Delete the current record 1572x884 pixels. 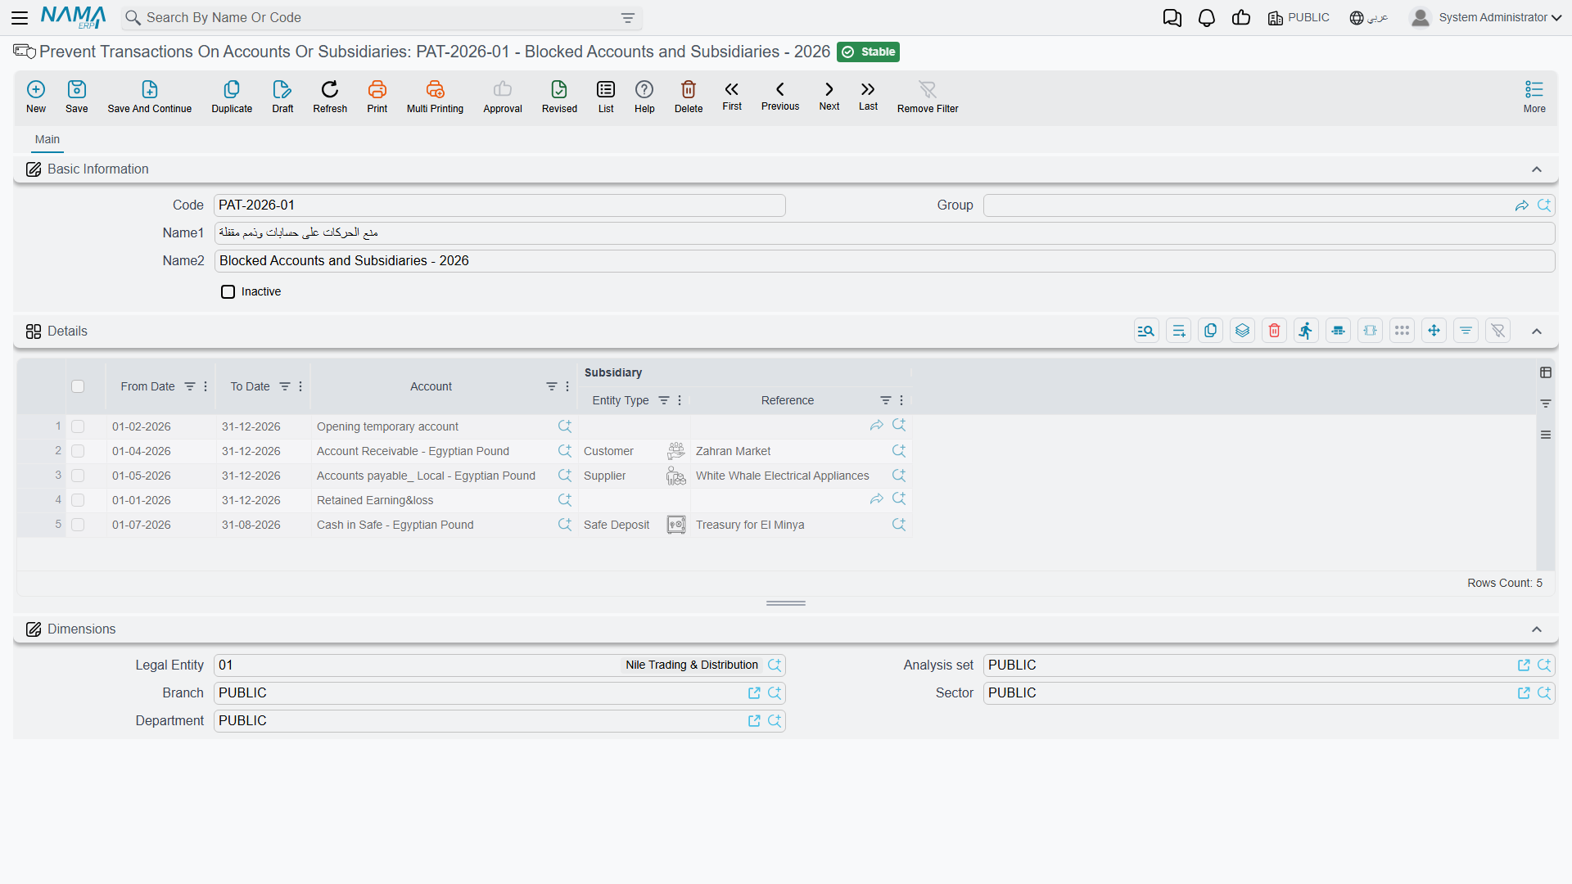[x=689, y=96]
